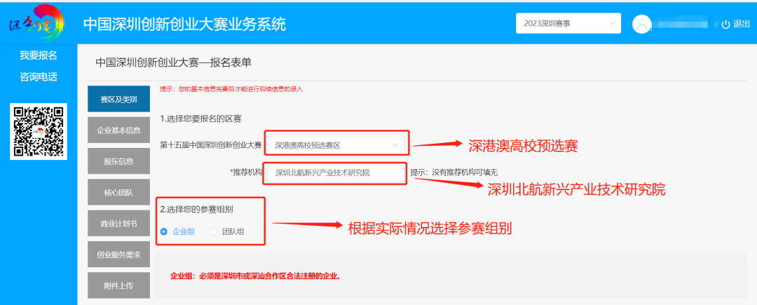Click the 推荐机构 input field

click(336, 172)
